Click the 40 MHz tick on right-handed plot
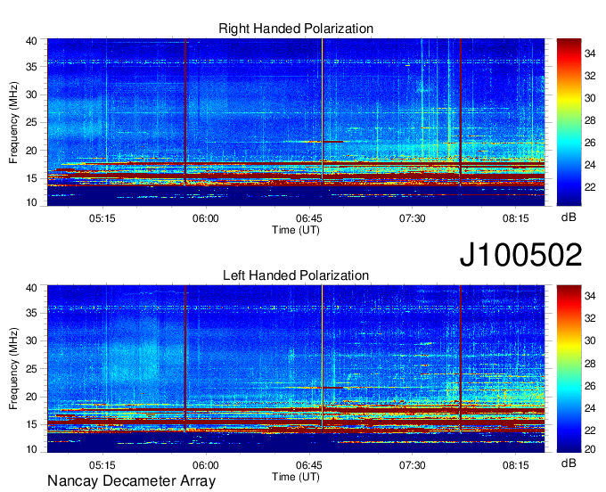Viewport: 606px width, 492px height. click(31, 41)
